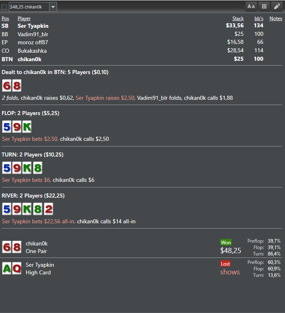Image resolution: width=285 pixels, height=313 pixels.
Task: Click the 2 river card
Action: 49,209
